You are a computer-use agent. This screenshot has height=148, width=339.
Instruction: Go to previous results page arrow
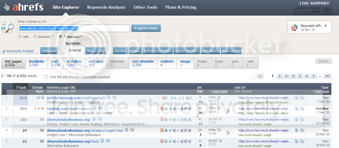(x=253, y=76)
